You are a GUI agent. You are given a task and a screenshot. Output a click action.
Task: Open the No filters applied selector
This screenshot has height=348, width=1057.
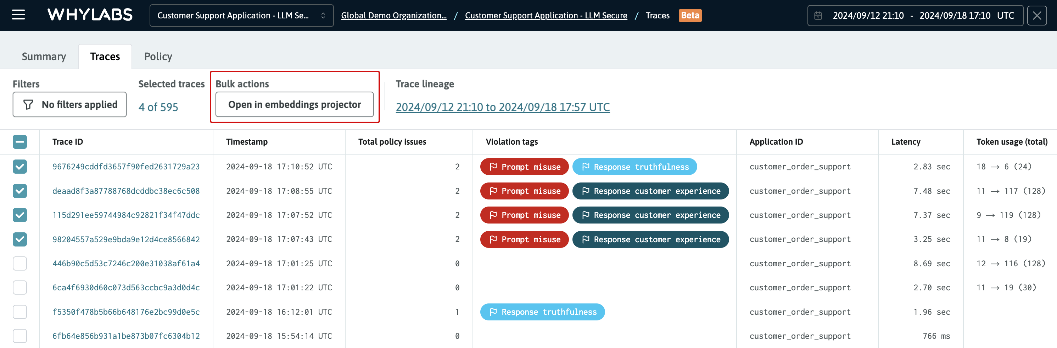70,105
